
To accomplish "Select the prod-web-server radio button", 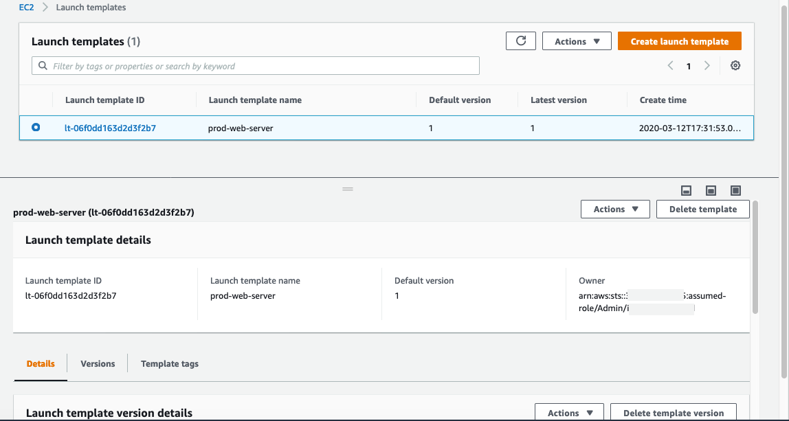I will coord(36,128).
